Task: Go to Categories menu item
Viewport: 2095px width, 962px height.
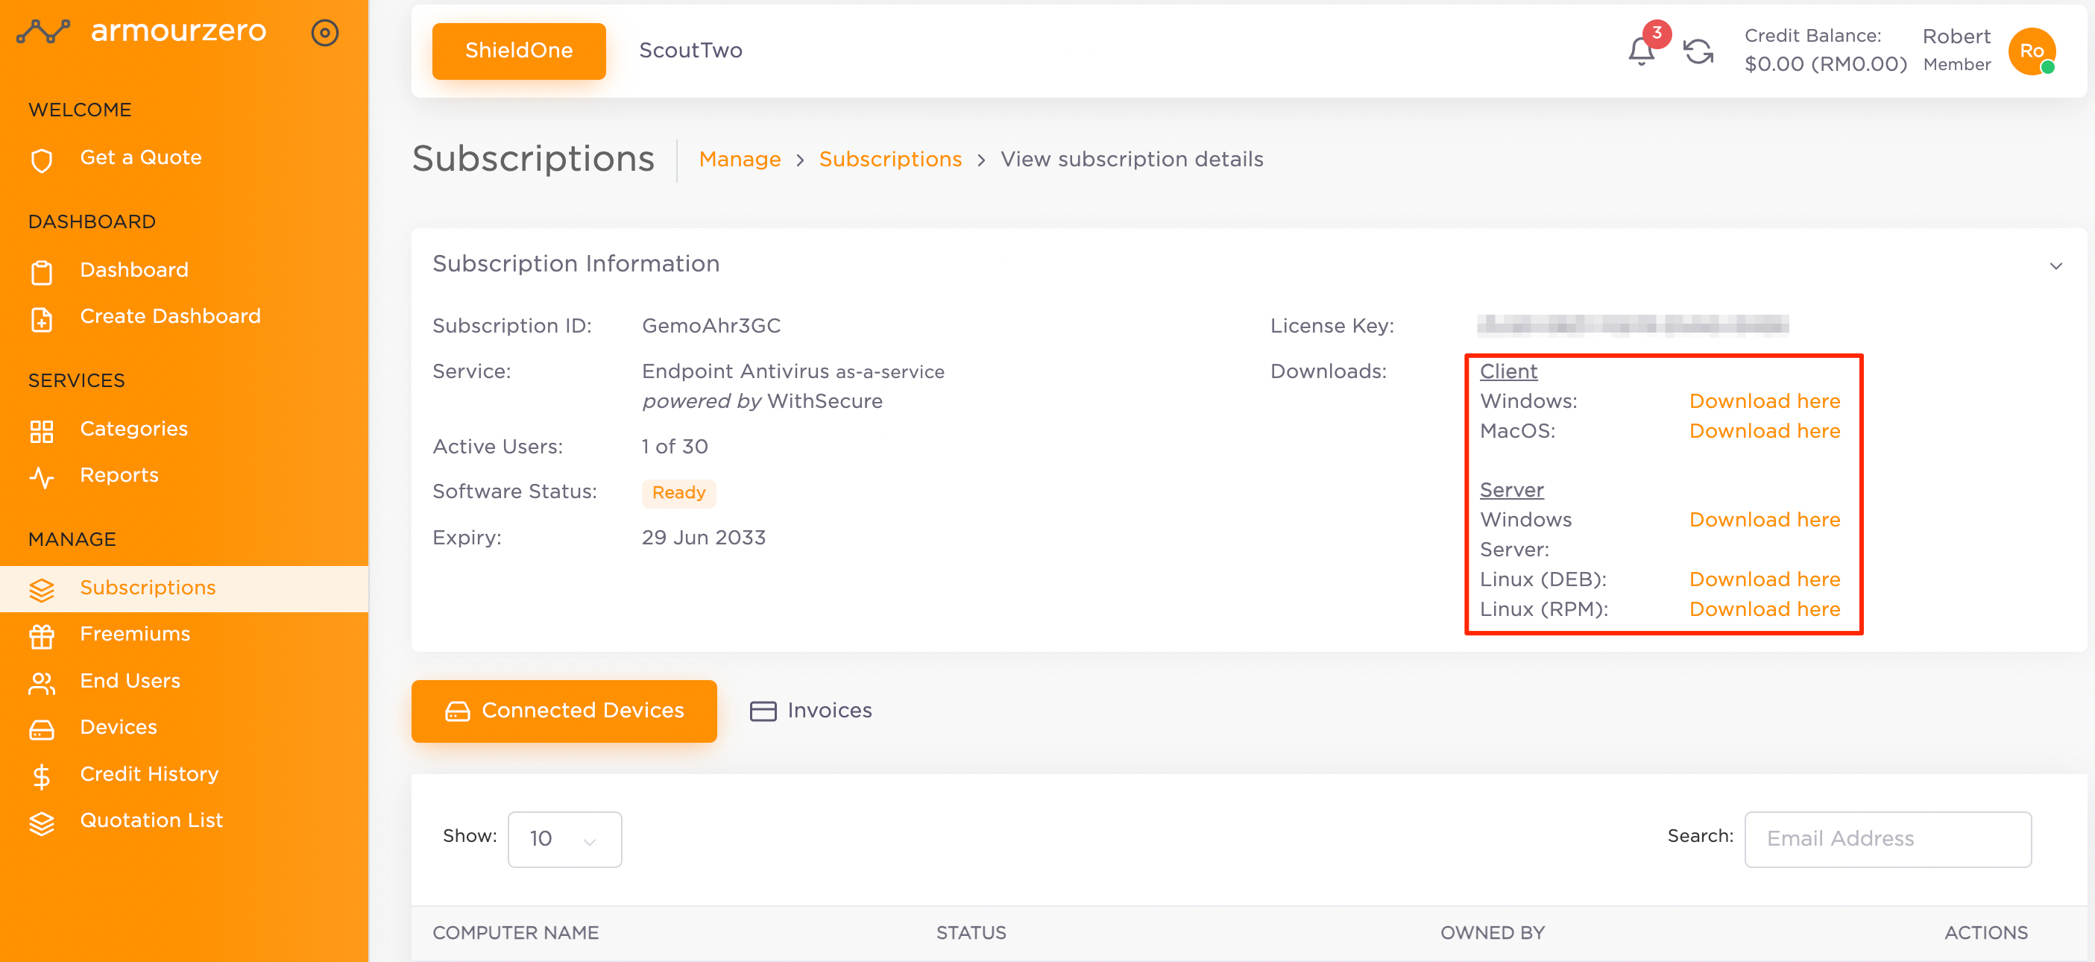Action: click(184, 429)
